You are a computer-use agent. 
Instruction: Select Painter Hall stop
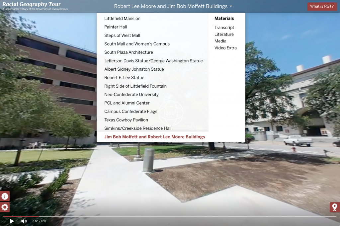[116, 27]
